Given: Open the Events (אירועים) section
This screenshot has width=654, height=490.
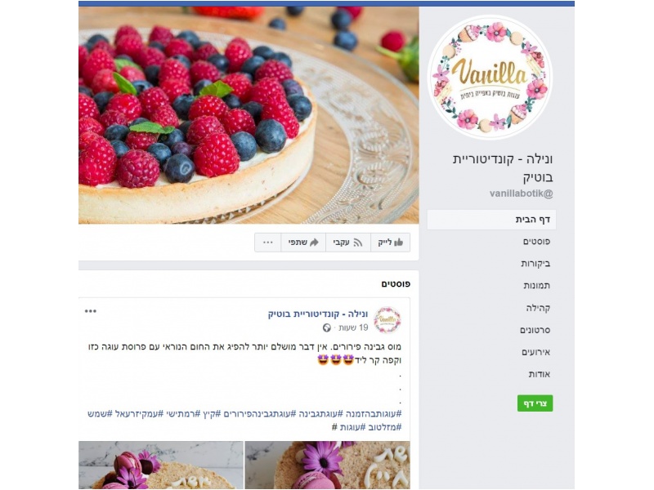Looking at the screenshot, I should (536, 353).
